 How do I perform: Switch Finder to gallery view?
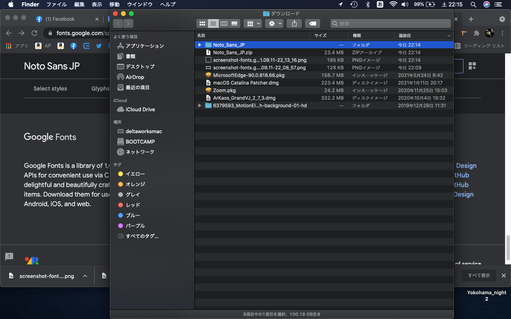[235, 24]
